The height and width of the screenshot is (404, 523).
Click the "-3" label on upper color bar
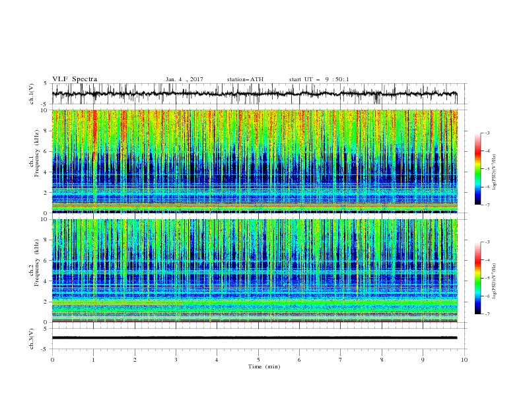pyautogui.click(x=487, y=133)
